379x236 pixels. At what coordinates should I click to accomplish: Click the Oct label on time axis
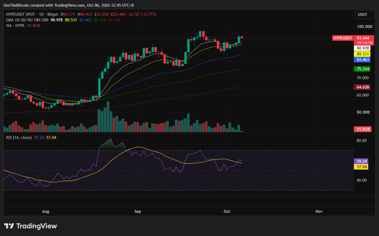(227, 211)
